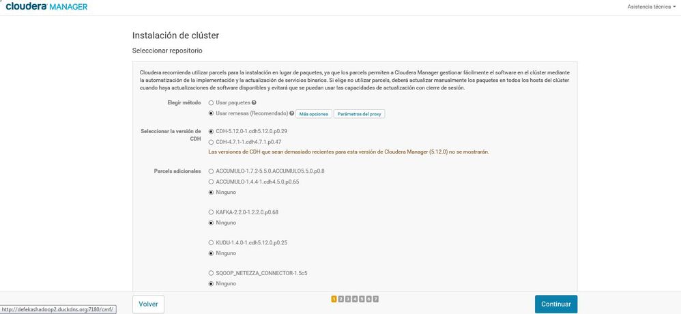Screen dimensions: 681x314
Task: Click the Volver button
Action: 148,304
